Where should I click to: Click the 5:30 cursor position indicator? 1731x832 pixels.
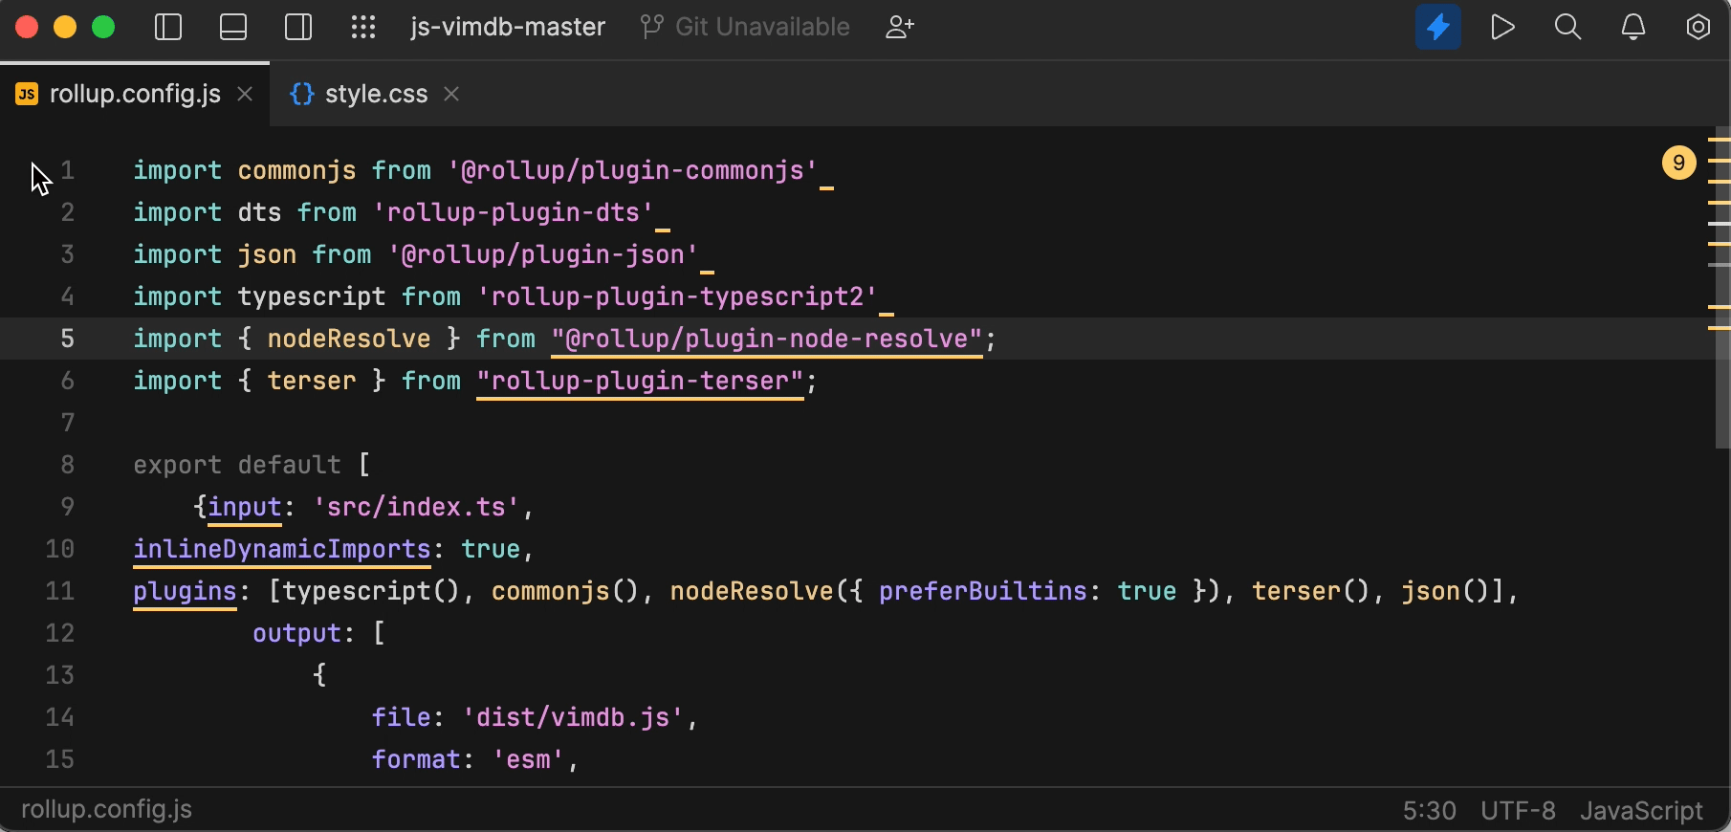[x=1429, y=811]
